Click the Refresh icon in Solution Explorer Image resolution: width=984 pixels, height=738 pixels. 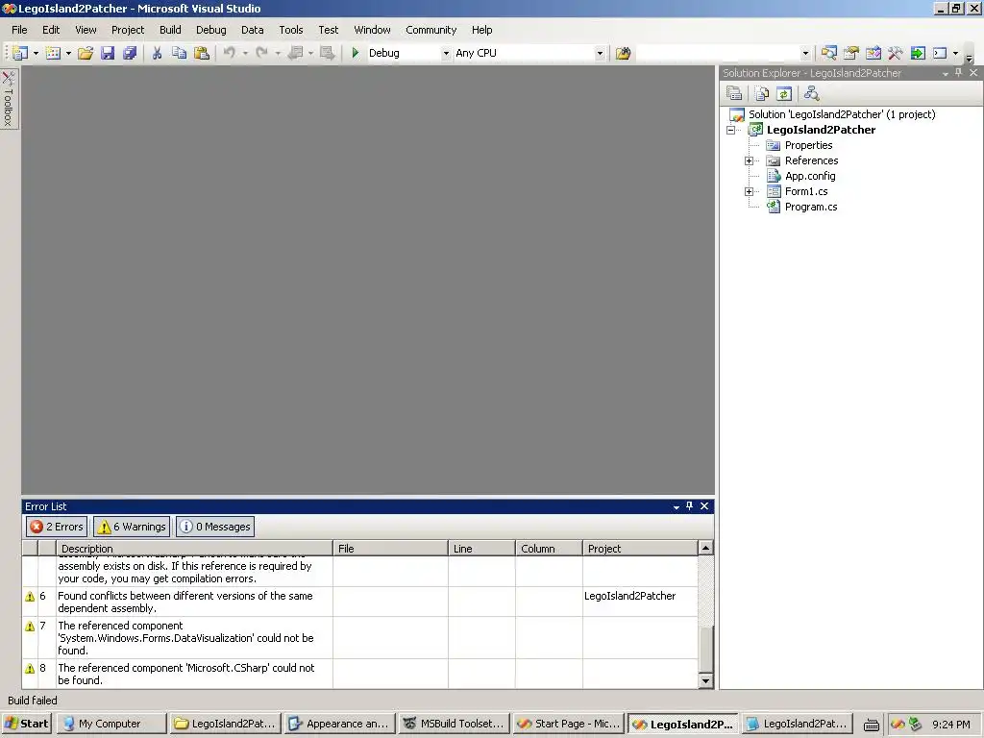784,93
